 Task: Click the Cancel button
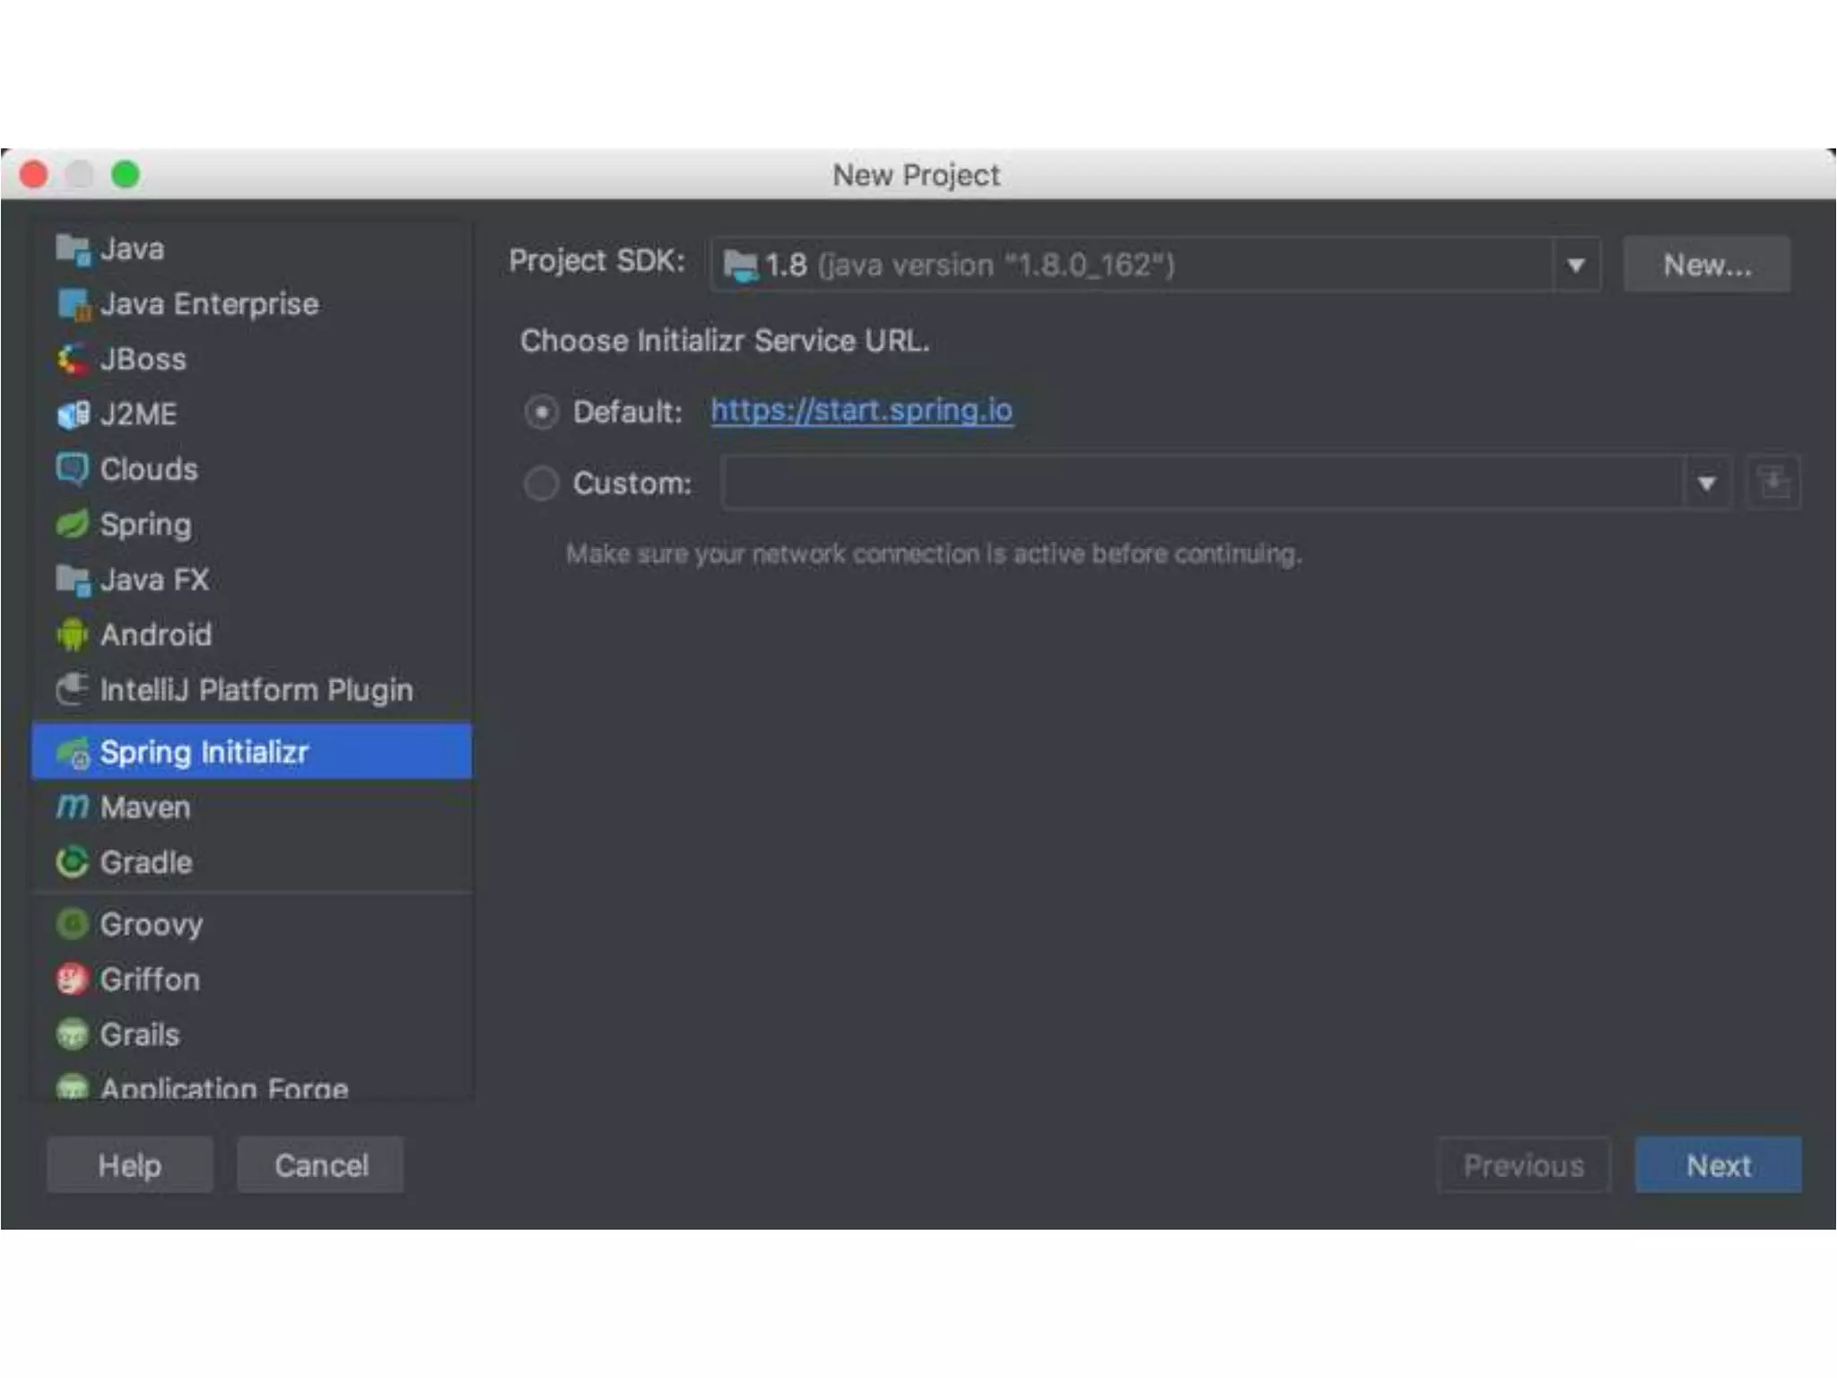pos(320,1165)
